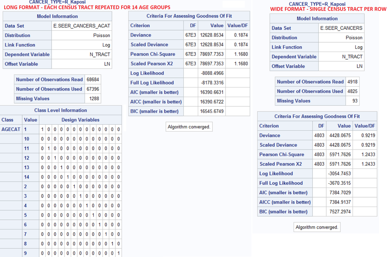Image resolution: width=388 pixels, height=257 pixels.
Task: Select long format Pearson Value/DF 1.1680
Action: [x=241, y=54]
